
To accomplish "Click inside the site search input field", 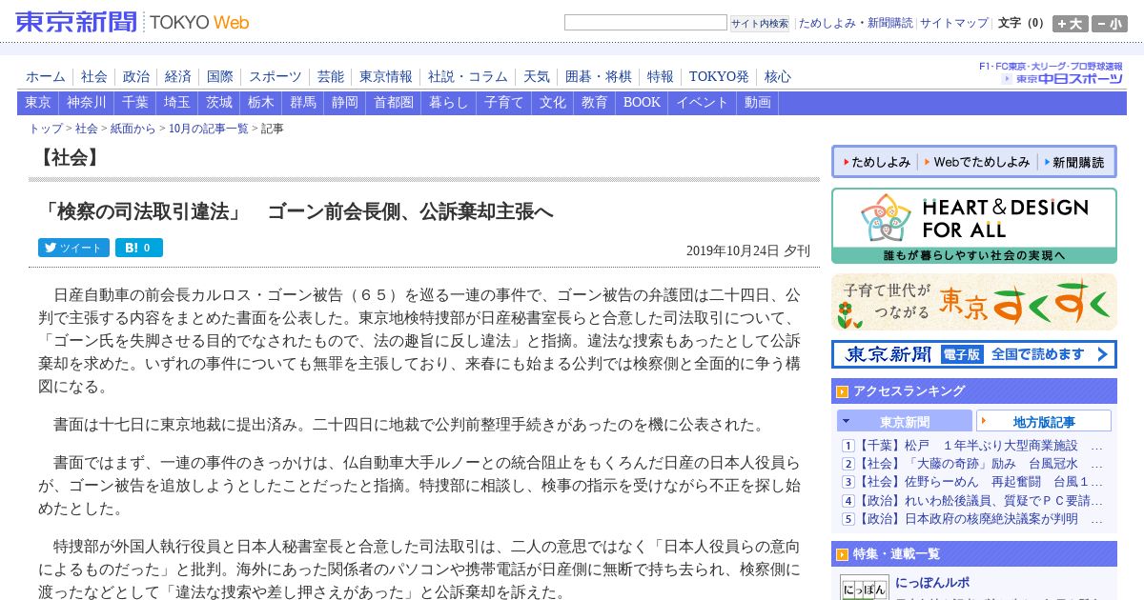I will pyautogui.click(x=645, y=23).
